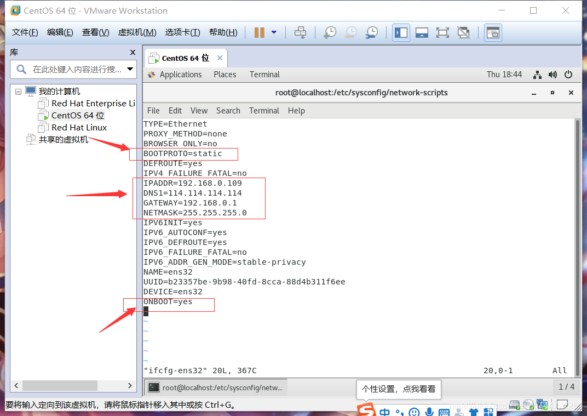Open the terminal's Terminal menu

tap(264, 111)
